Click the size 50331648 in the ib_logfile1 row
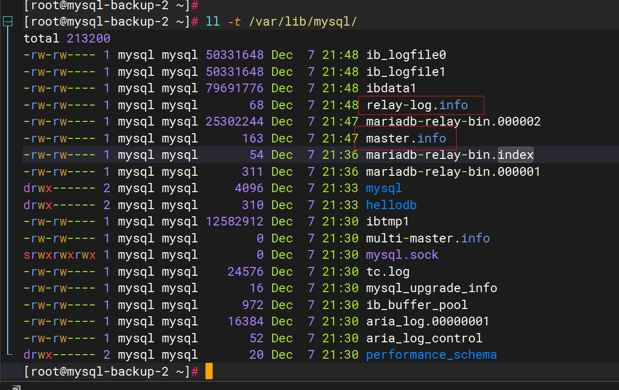 pyautogui.click(x=235, y=72)
